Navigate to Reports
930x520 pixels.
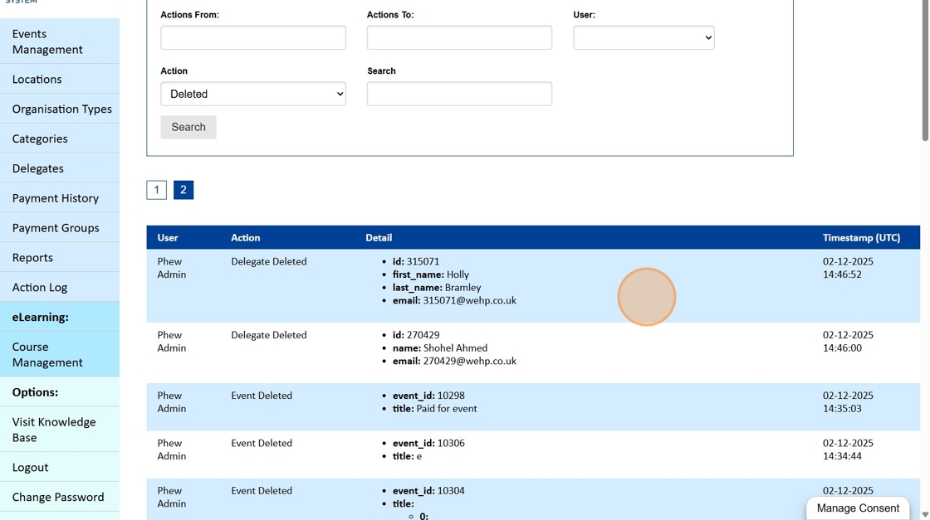click(x=32, y=258)
